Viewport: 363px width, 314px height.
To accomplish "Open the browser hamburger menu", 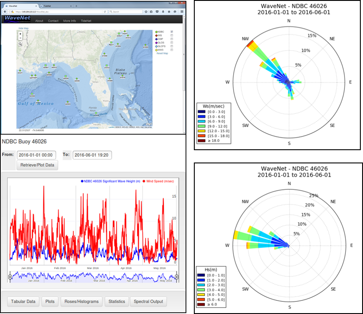I will [x=182, y=11].
